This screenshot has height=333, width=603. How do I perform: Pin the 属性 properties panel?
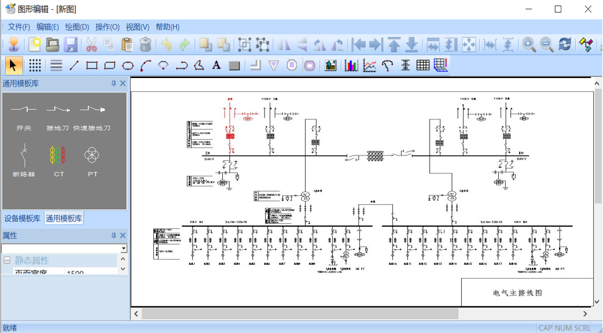tap(113, 236)
